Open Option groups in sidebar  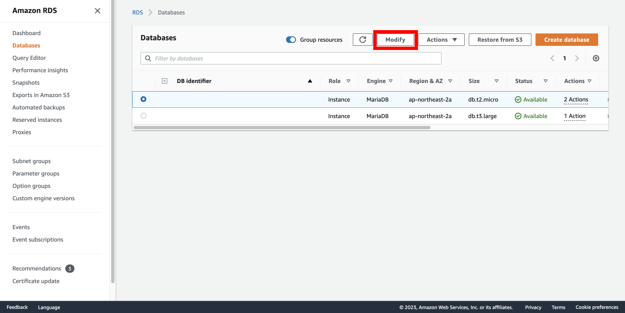[31, 186]
